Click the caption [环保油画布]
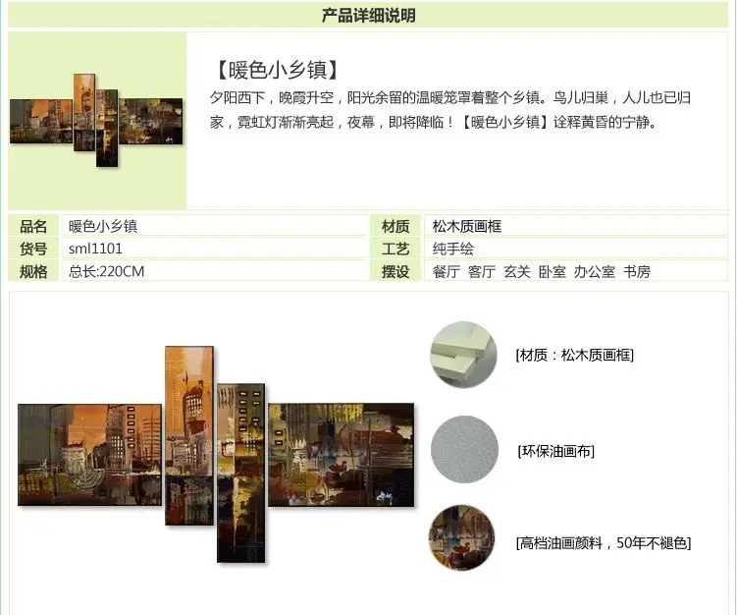The height and width of the screenshot is (615, 737). (556, 451)
